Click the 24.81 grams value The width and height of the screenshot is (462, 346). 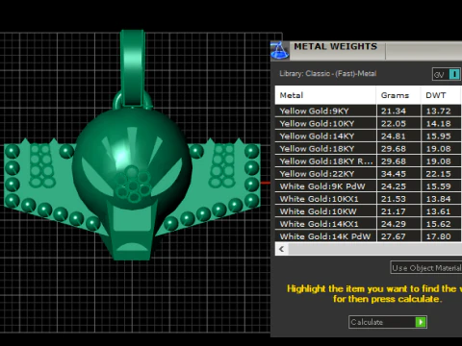[394, 136]
